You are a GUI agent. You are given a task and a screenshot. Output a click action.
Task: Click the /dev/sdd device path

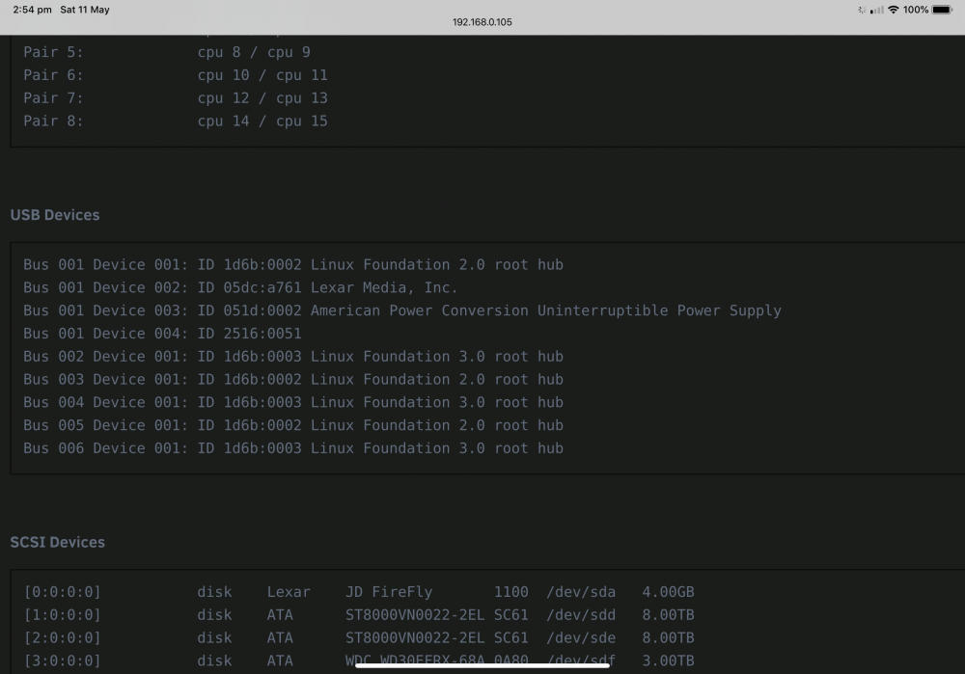(x=580, y=615)
